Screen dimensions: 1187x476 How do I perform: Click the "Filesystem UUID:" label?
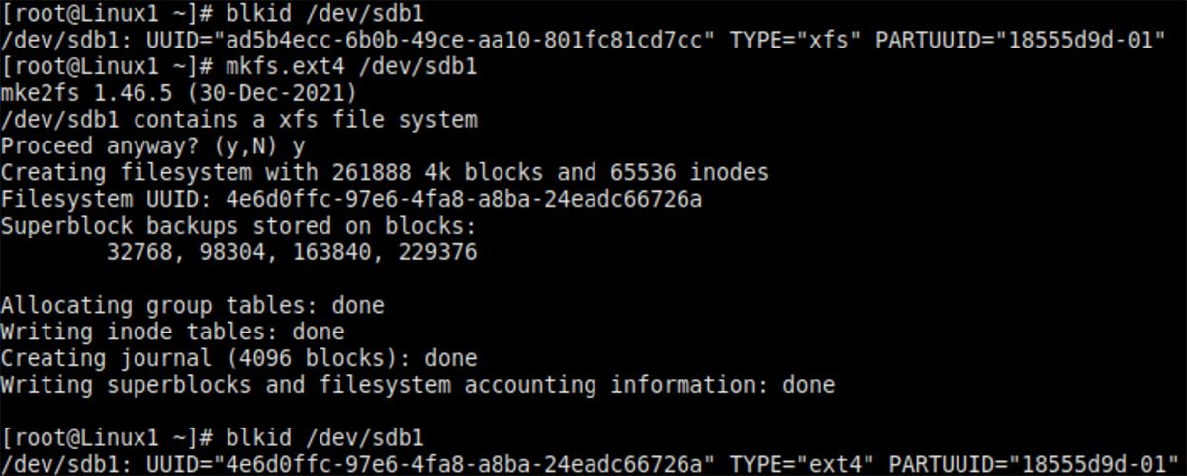point(105,200)
